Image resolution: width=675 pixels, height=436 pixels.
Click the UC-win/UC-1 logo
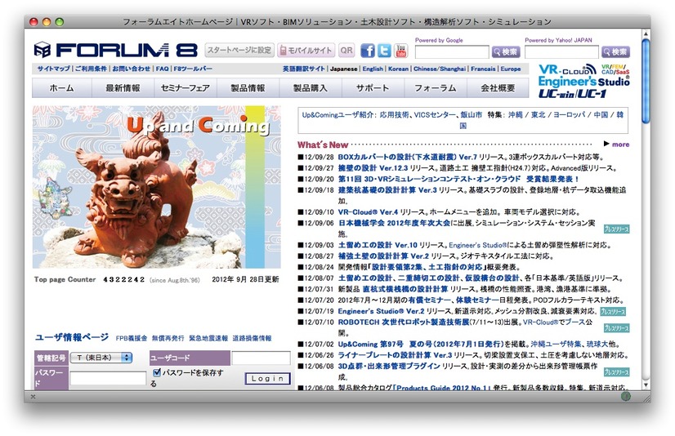(x=573, y=93)
